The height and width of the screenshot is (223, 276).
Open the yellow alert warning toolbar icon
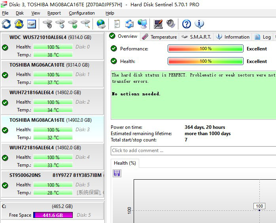pyautogui.click(x=19, y=24)
